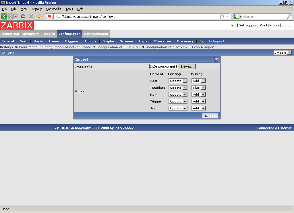Open the Graph Existing rule dropdown
Screen dimensions: 294x213
click(178, 109)
